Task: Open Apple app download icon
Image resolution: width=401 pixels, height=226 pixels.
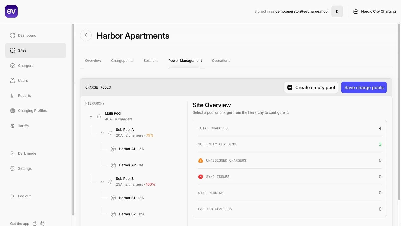Action: (35, 223)
